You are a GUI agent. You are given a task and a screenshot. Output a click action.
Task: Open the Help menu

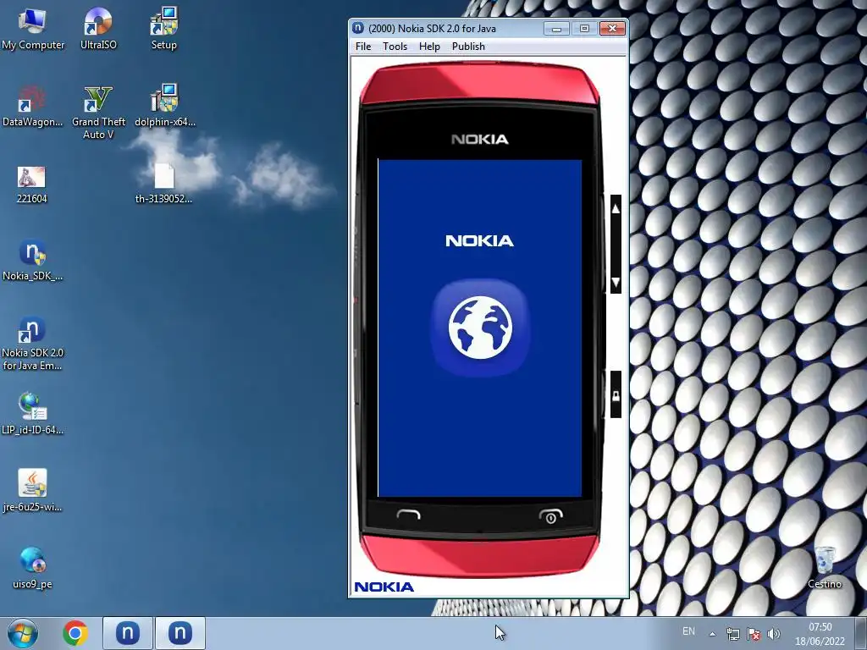tap(429, 47)
